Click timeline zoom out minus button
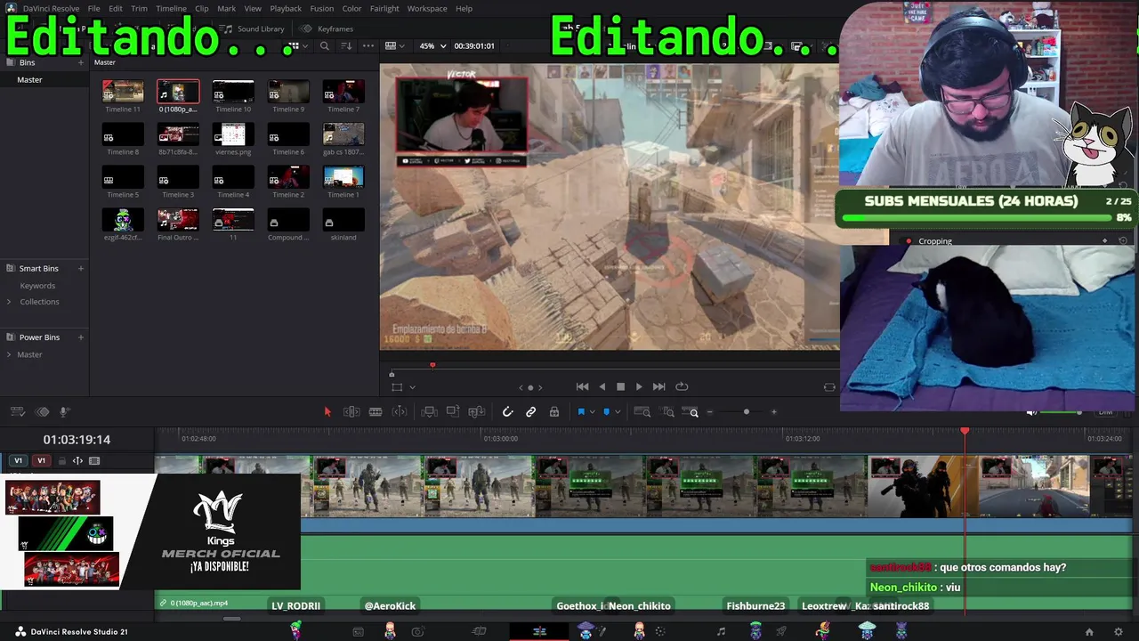 click(x=710, y=412)
